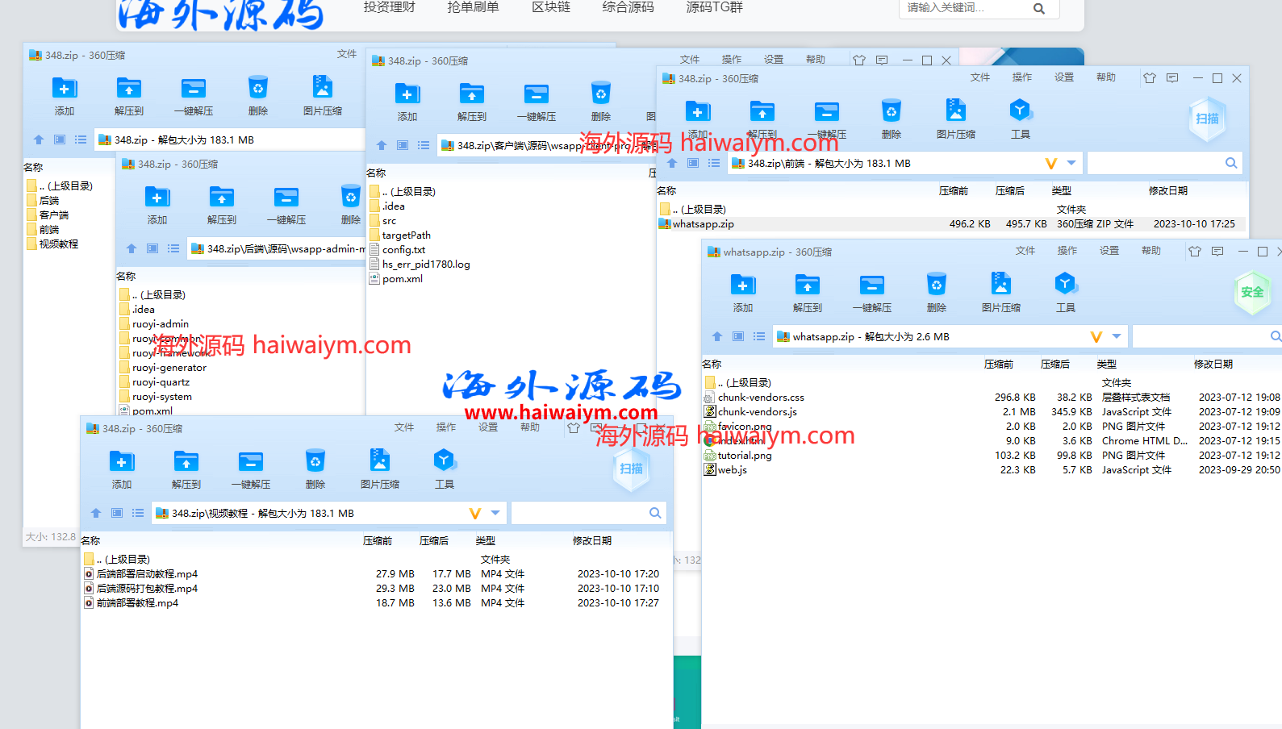Screen dimensions: 1282x729
Task: Expand path dropdown arrow in whatsapp.zip window
Action: click(1117, 336)
